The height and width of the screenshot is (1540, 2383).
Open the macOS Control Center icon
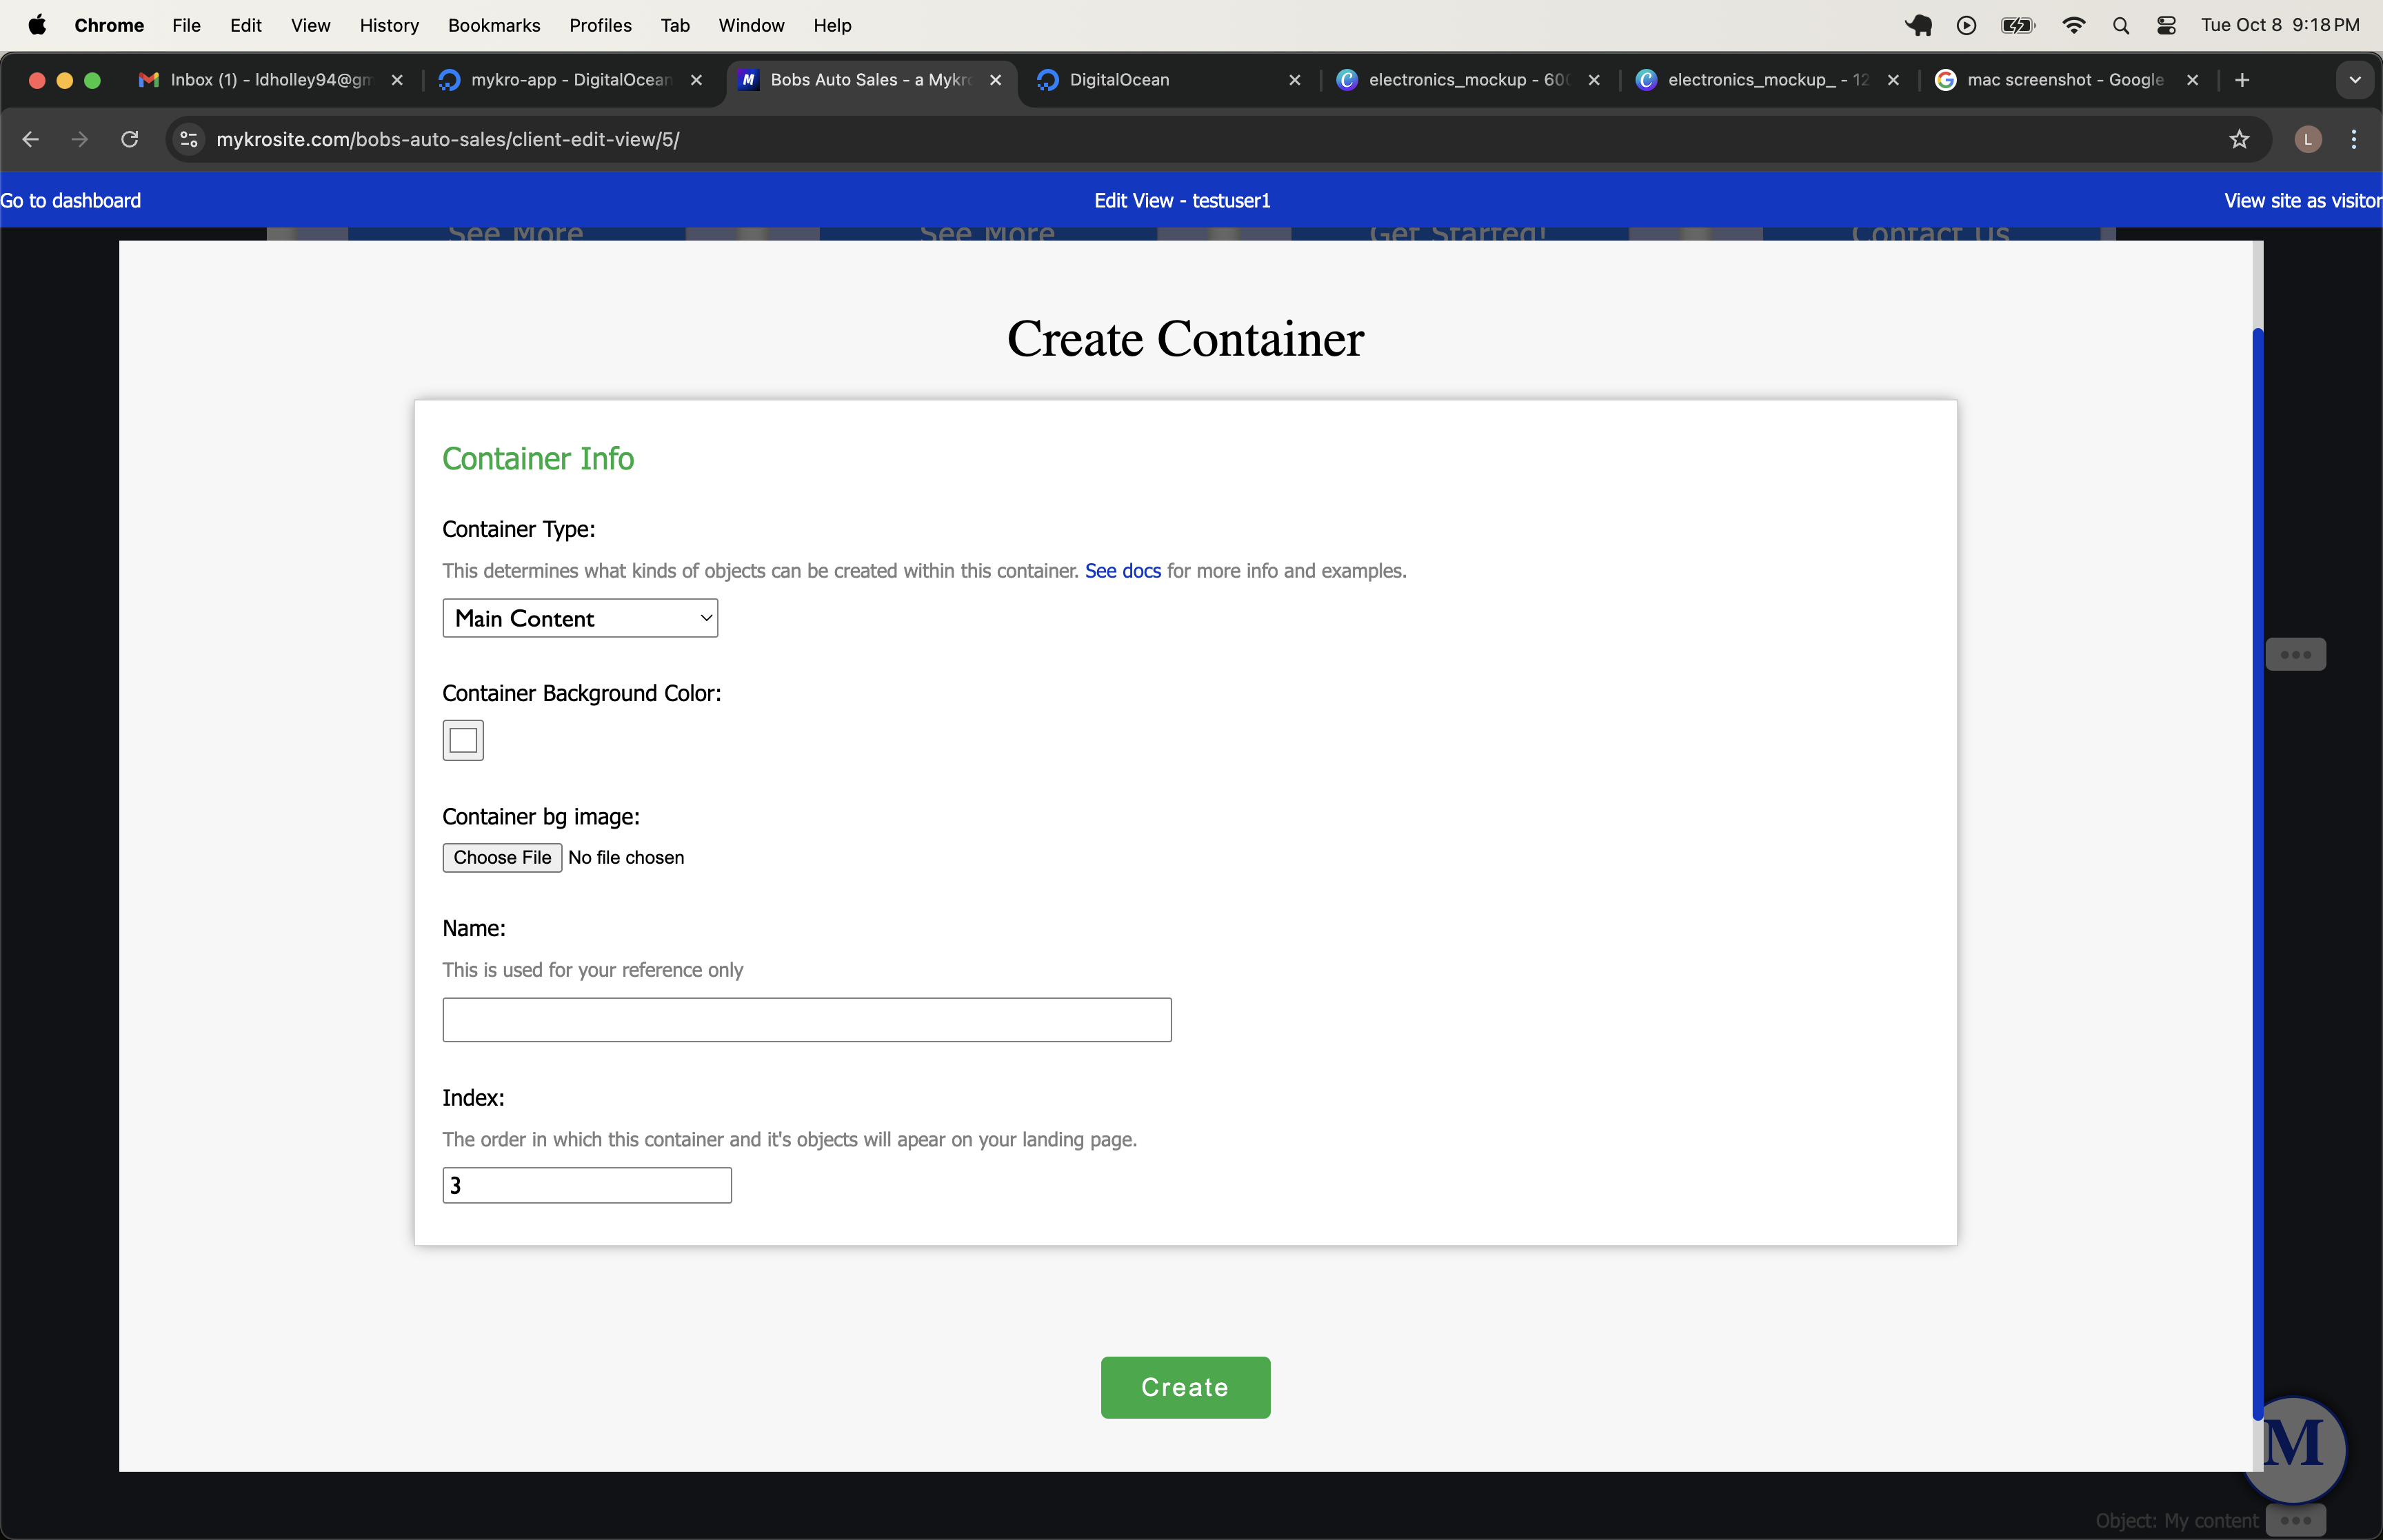click(x=2166, y=26)
